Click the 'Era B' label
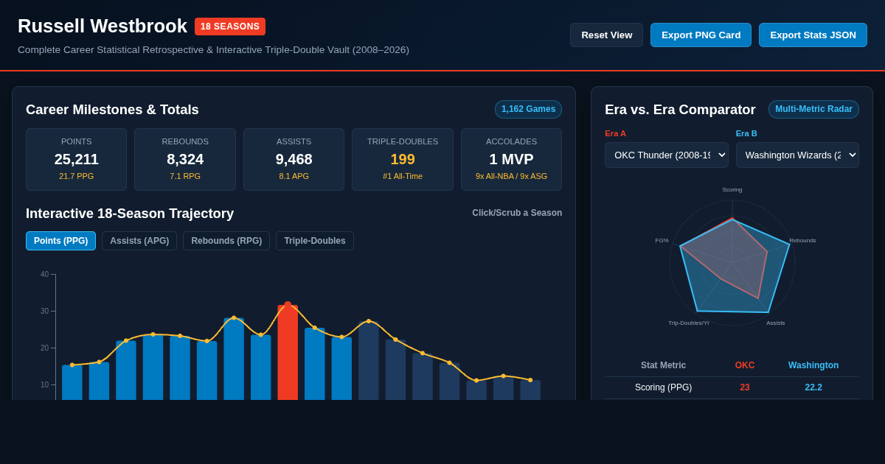 [746, 133]
